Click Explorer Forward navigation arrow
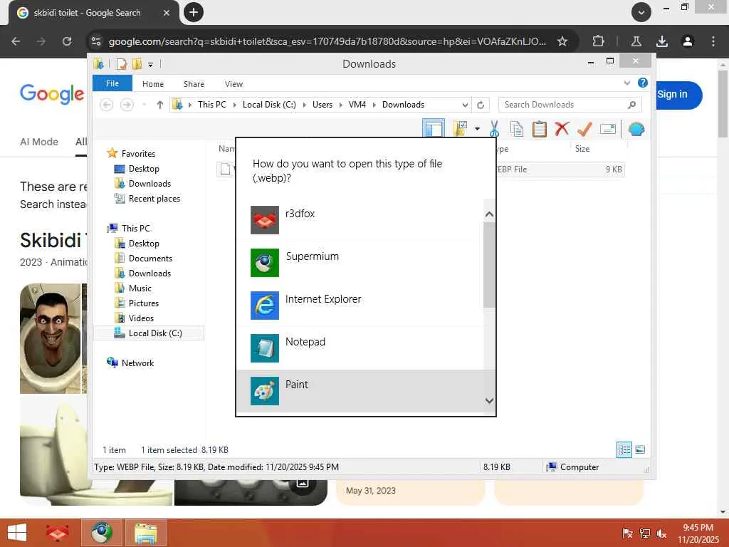 click(x=127, y=105)
